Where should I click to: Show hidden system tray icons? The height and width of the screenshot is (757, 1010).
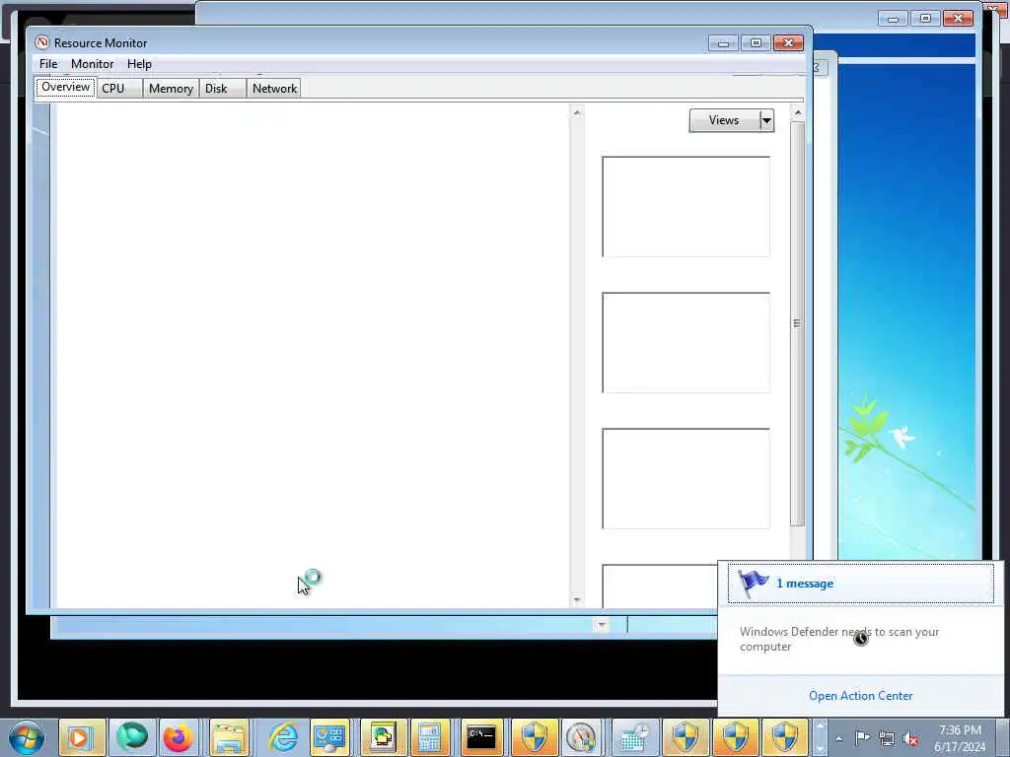pyautogui.click(x=838, y=738)
